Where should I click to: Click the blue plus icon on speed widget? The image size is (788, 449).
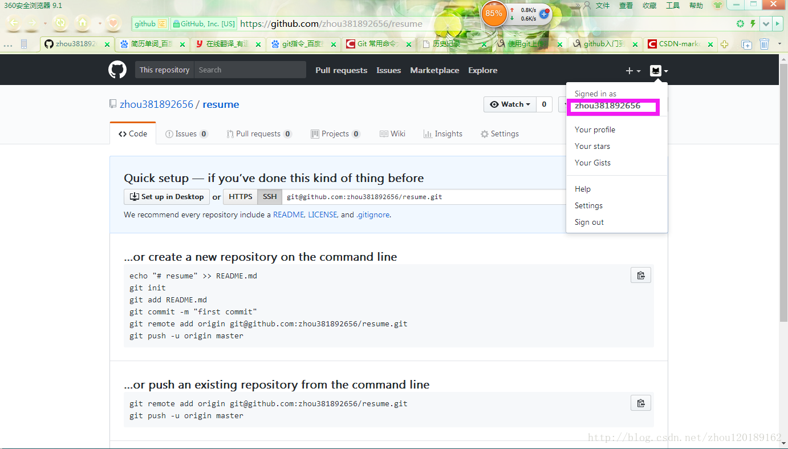544,14
